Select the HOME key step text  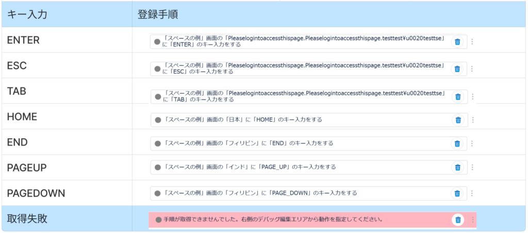click(x=242, y=120)
